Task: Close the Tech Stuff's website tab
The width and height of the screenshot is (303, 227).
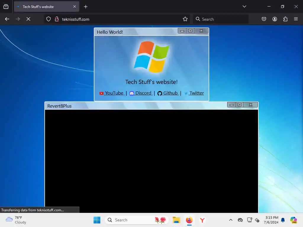Action: (x=75, y=7)
